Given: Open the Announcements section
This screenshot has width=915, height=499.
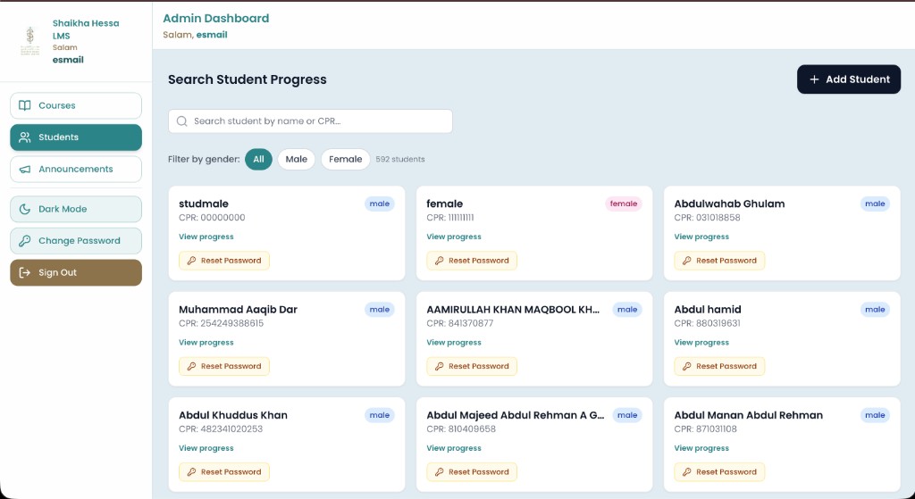Looking at the screenshot, I should [x=76, y=169].
